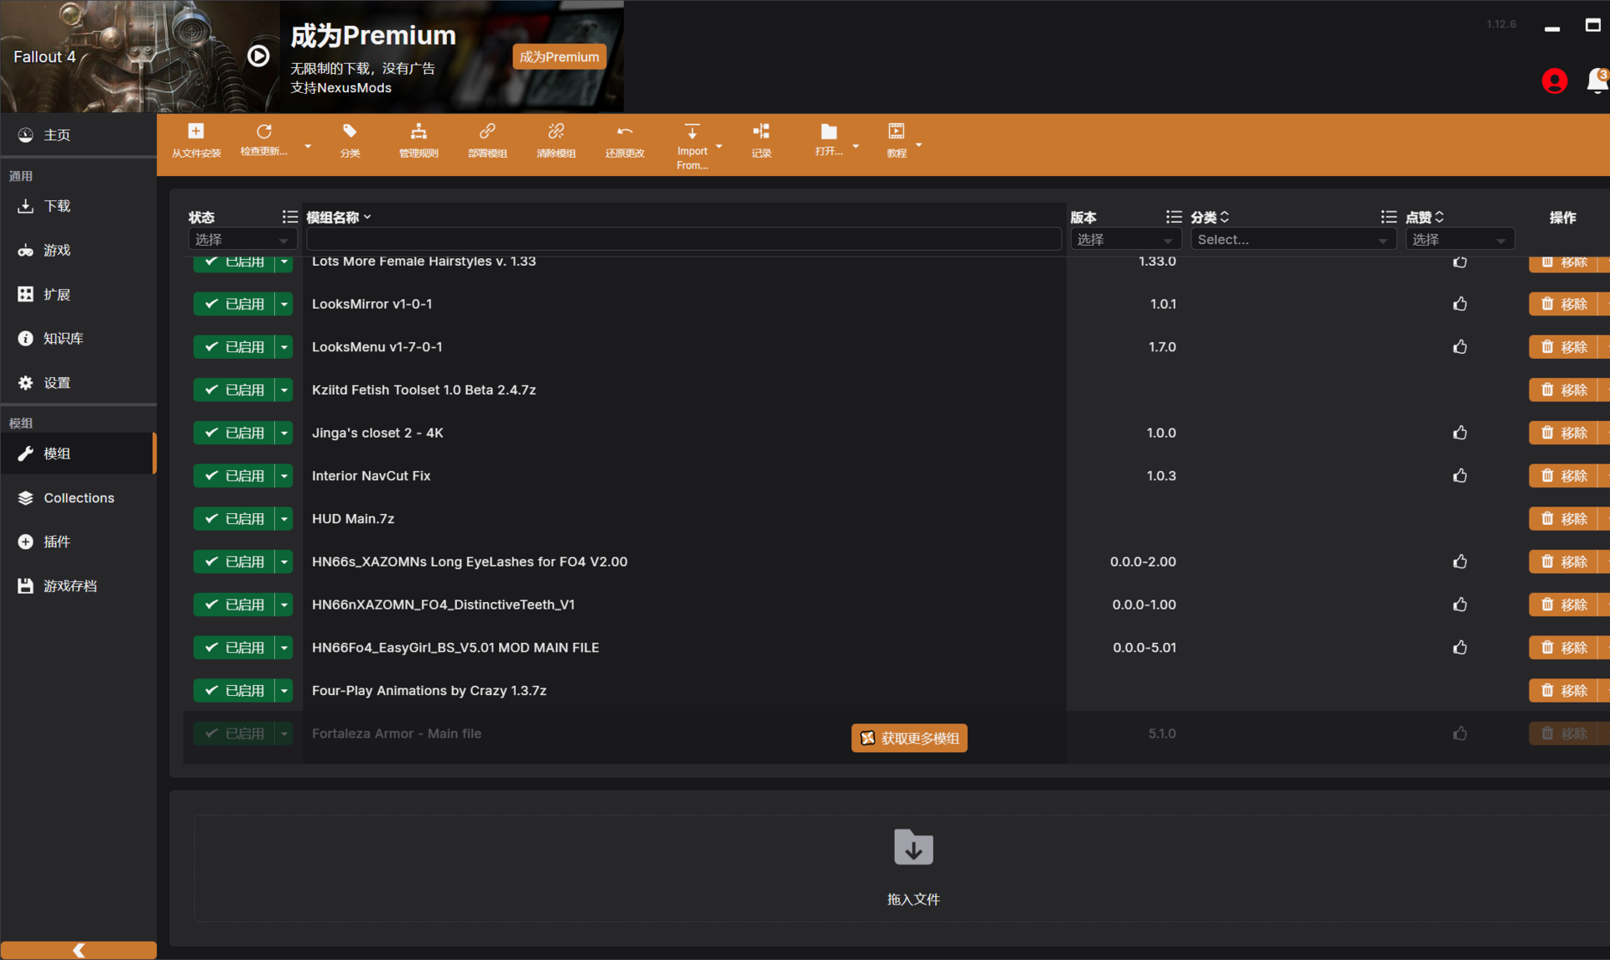1610x960 pixels.
Task: Open column settings icon beside the Category header
Action: pos(1389,217)
